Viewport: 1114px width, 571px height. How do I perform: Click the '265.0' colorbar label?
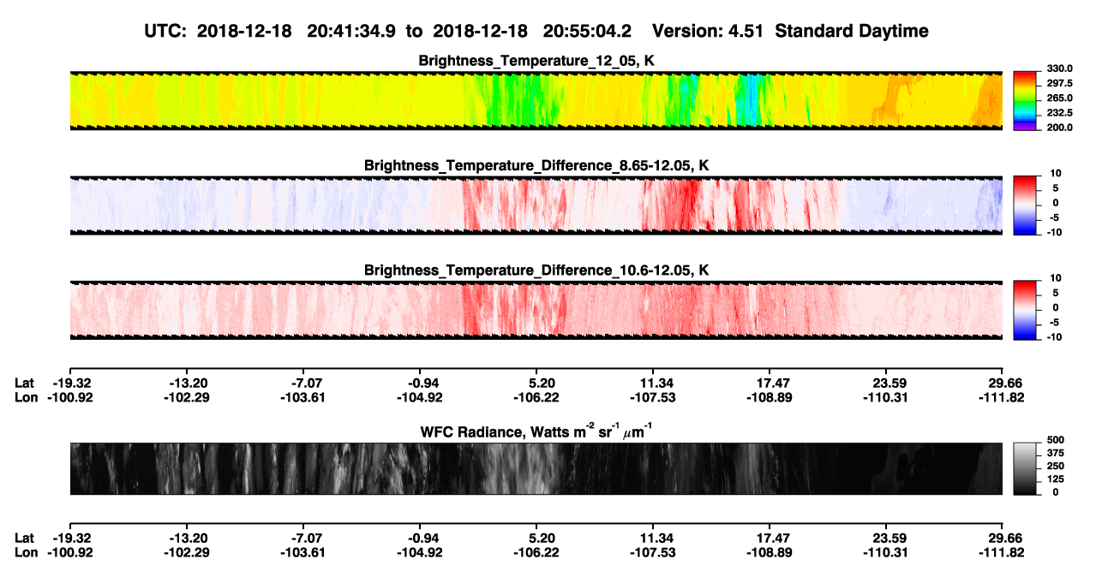1058,98
